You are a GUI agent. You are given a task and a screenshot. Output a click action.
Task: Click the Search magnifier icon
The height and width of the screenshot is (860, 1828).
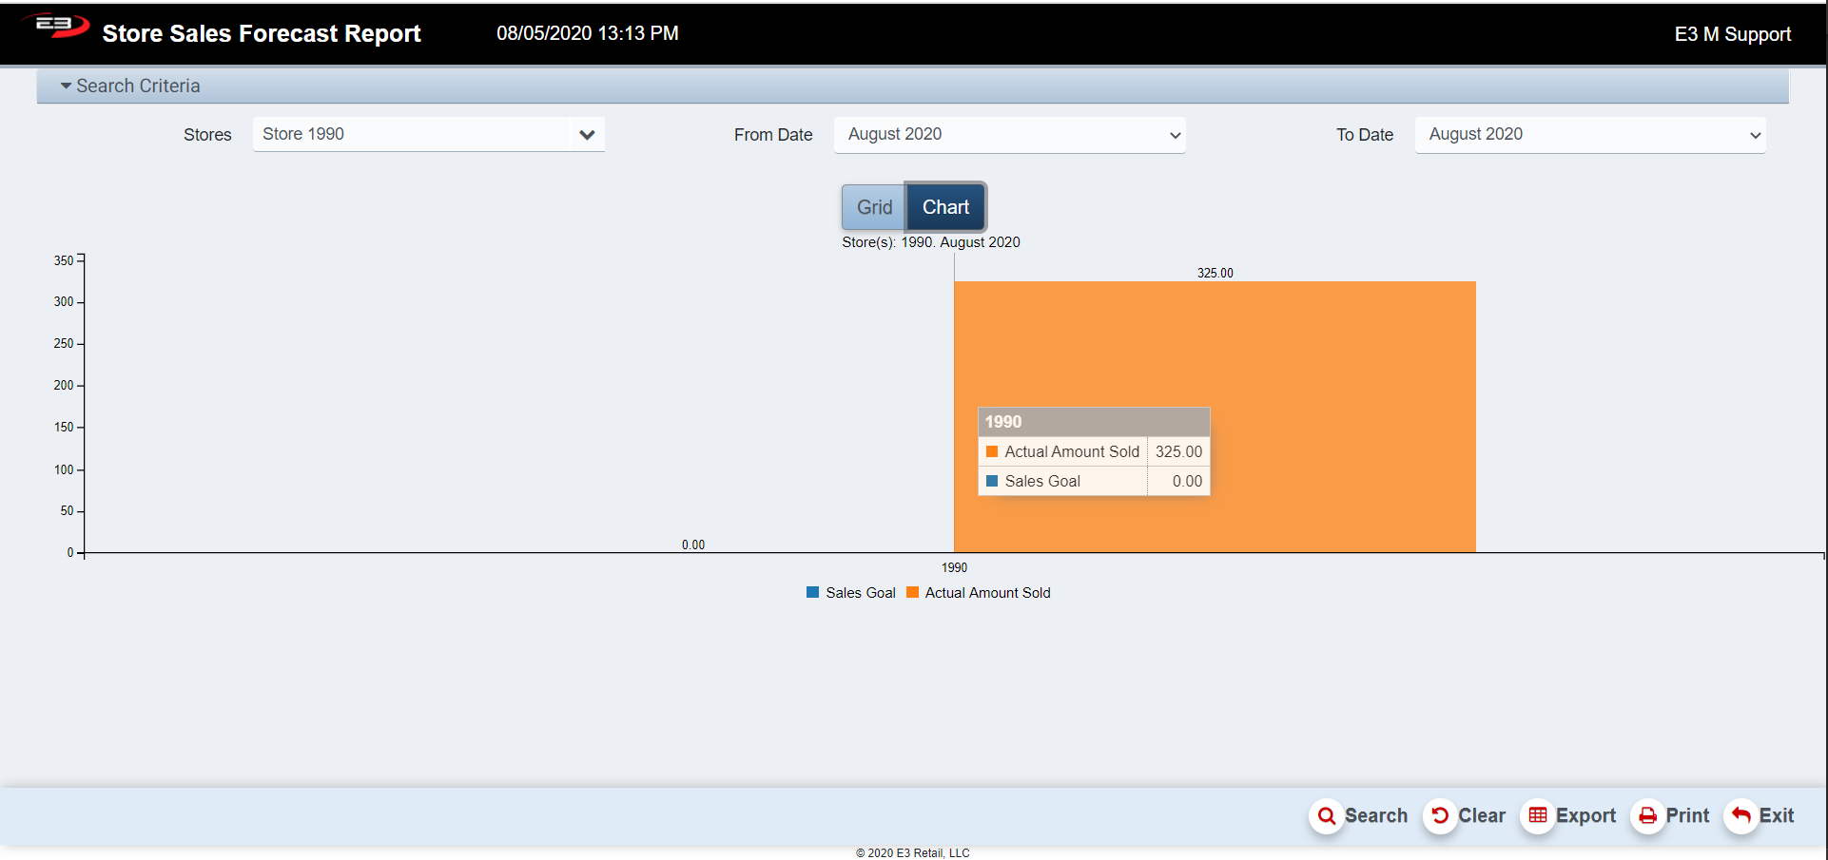click(1326, 816)
